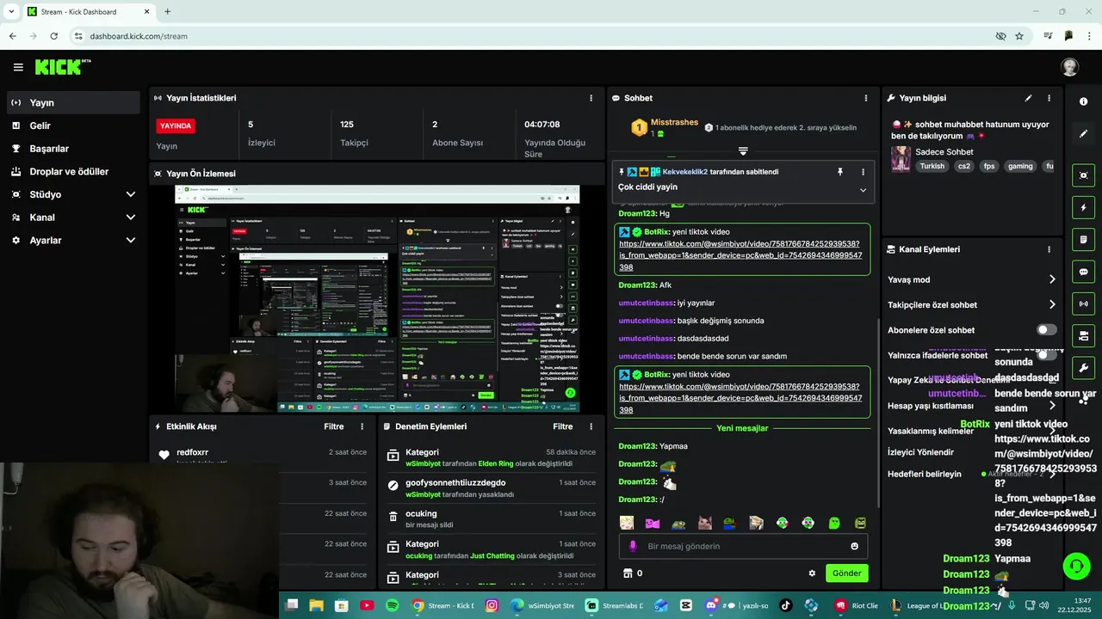Screen dimensions: 1102x619
Task: Open three-dot menu of Kanal Eylemleri panel
Action: tap(1049, 249)
